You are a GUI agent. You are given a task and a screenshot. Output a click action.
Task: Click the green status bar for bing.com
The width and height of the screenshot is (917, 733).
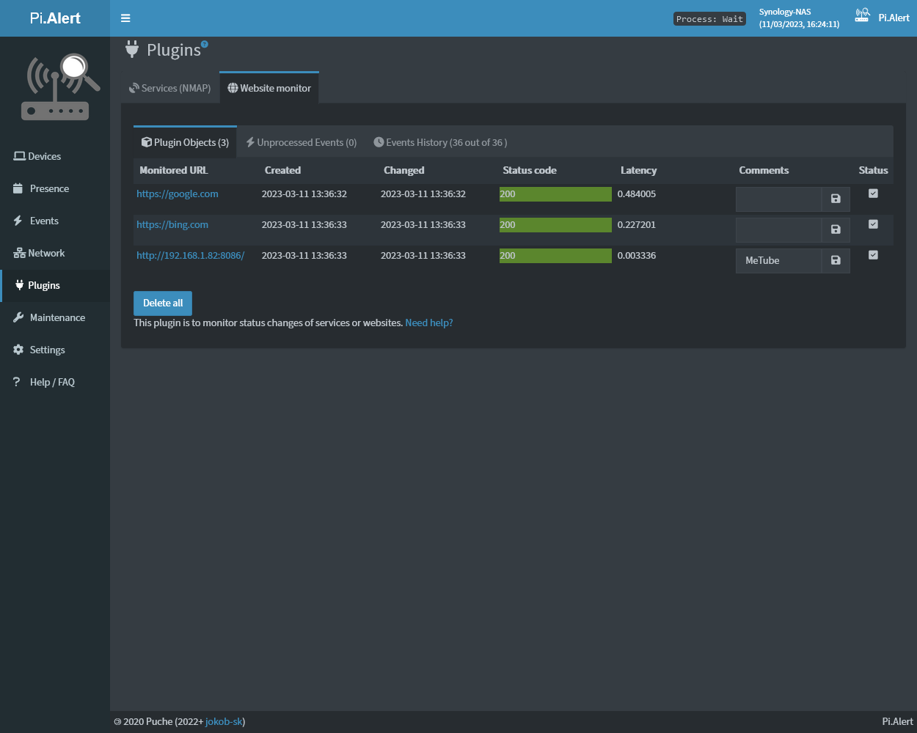click(555, 225)
